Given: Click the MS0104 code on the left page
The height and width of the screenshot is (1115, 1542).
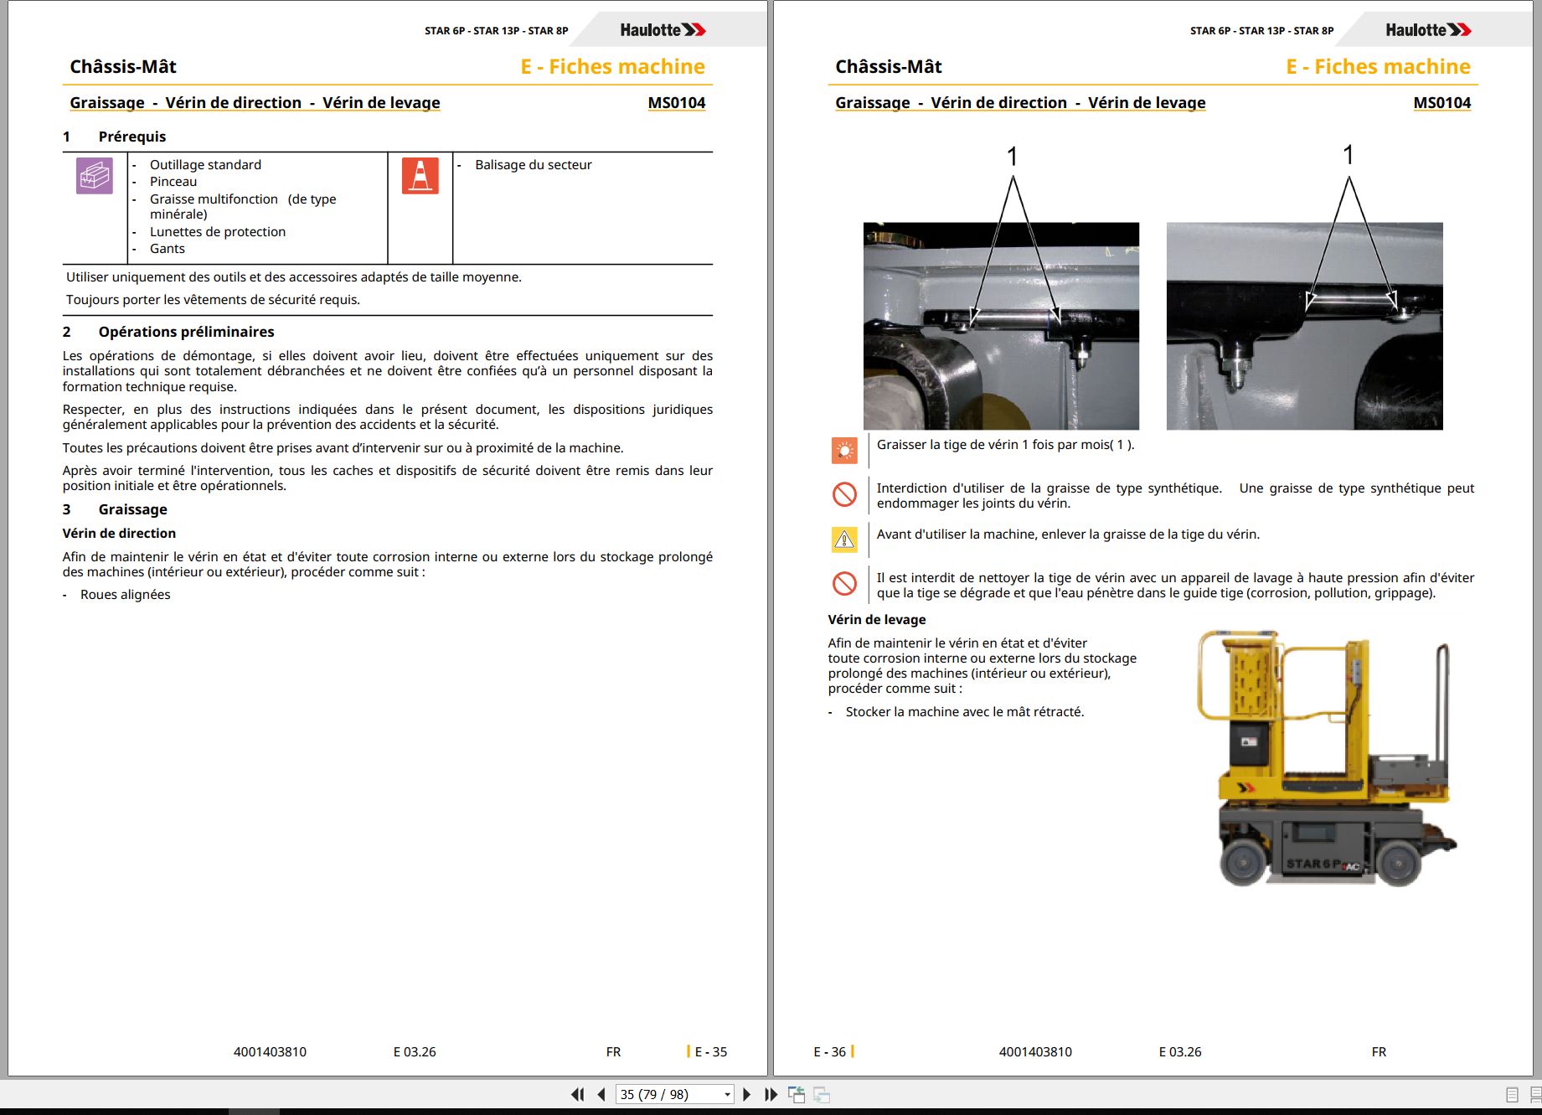Looking at the screenshot, I should 677,102.
